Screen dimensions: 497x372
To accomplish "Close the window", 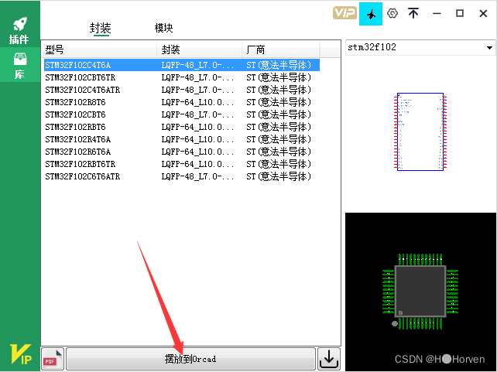I will 483,13.
